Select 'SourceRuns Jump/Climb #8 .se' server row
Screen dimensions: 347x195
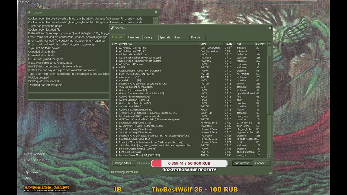[x=190, y=132]
